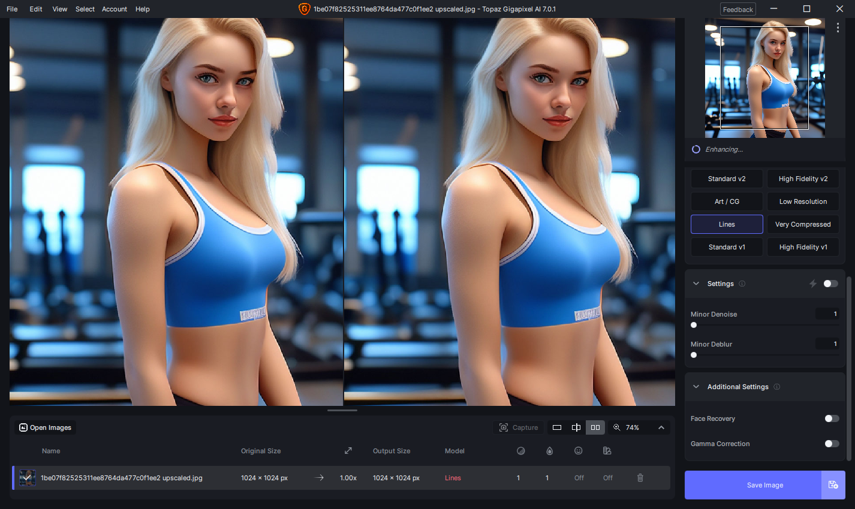
Task: Switch to split view layout icon
Action: (x=576, y=427)
